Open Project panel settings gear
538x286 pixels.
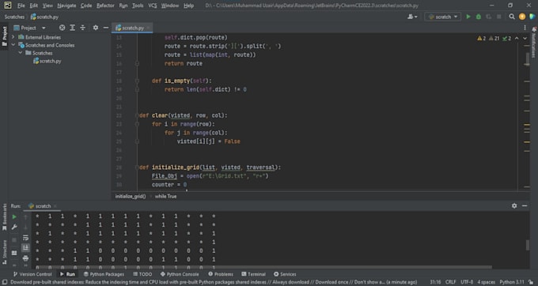(x=96, y=28)
